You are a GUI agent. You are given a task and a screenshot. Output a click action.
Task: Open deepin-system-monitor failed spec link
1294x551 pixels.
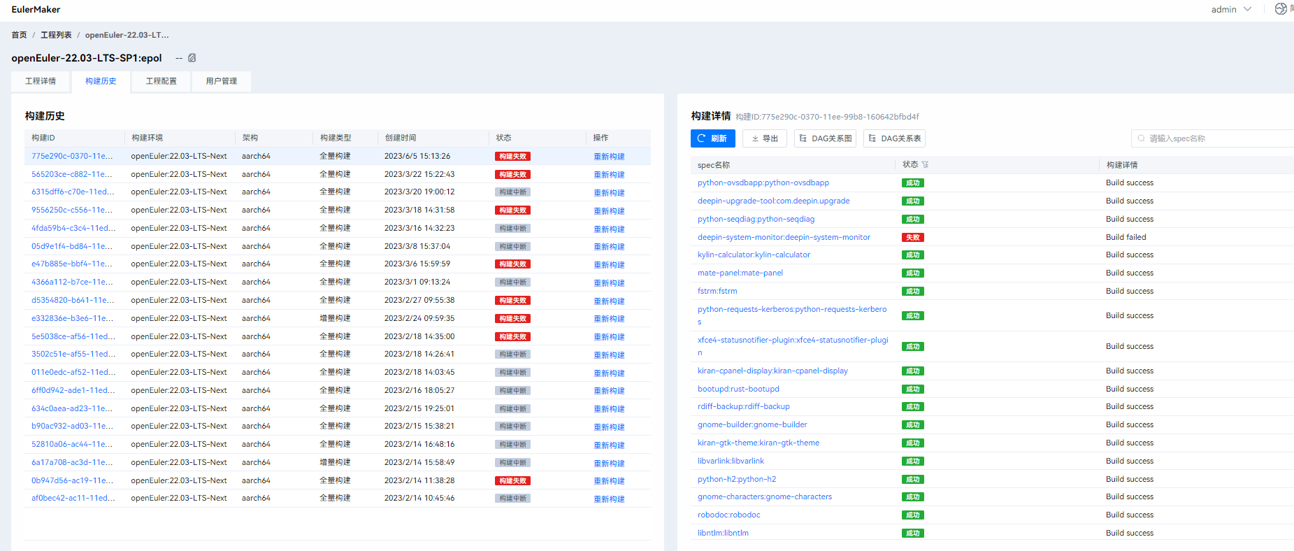click(x=784, y=237)
